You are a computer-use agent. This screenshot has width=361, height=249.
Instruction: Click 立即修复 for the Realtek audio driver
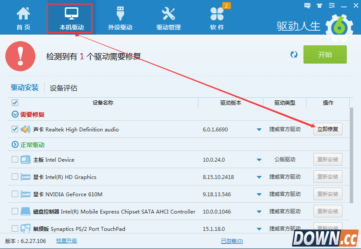pos(328,129)
